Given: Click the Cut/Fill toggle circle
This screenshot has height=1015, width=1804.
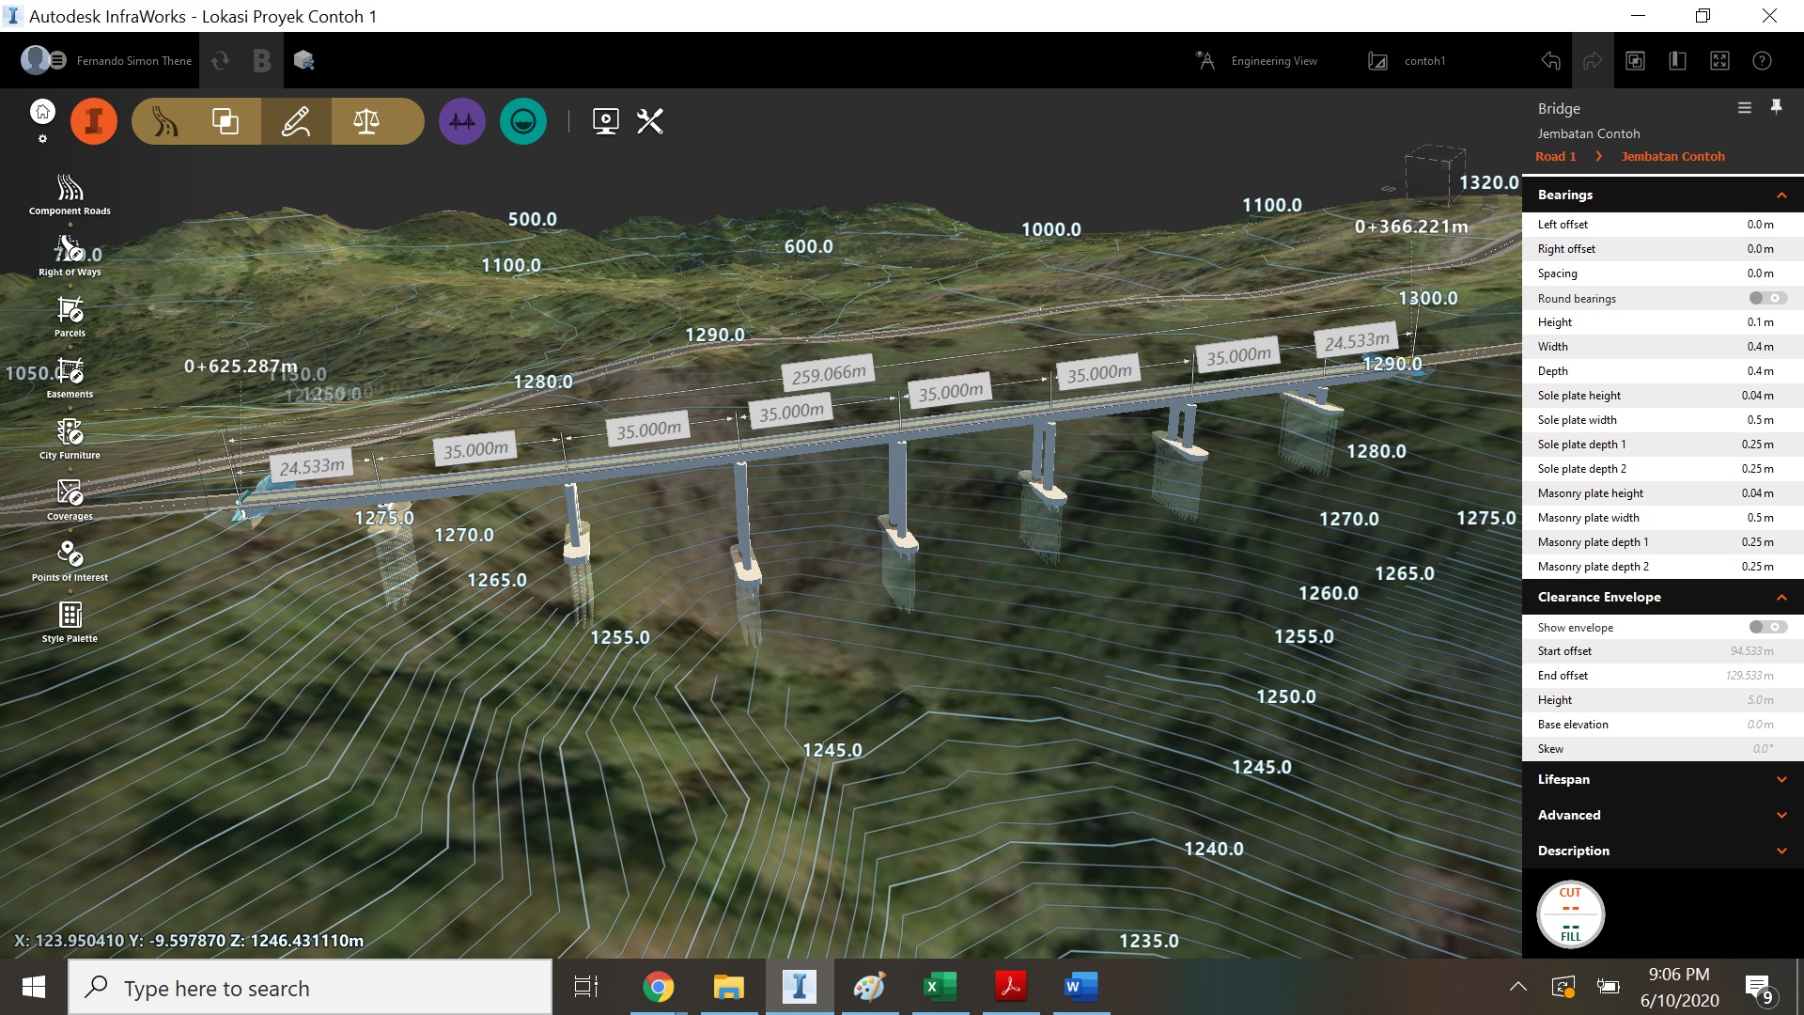Looking at the screenshot, I should 1570,913.
